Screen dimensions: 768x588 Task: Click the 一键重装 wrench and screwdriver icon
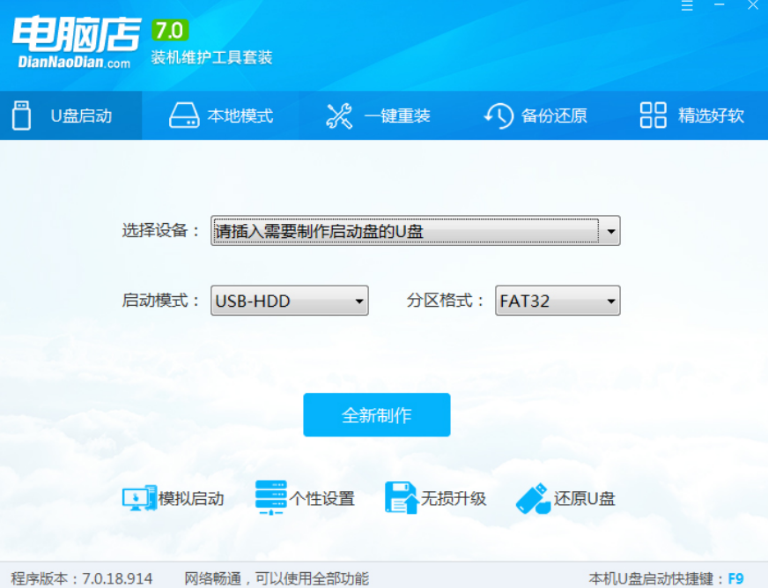[339, 115]
